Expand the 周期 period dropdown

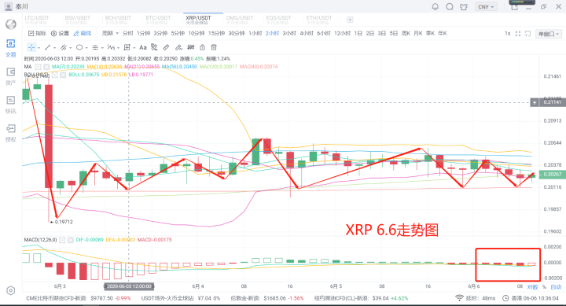tap(110, 33)
